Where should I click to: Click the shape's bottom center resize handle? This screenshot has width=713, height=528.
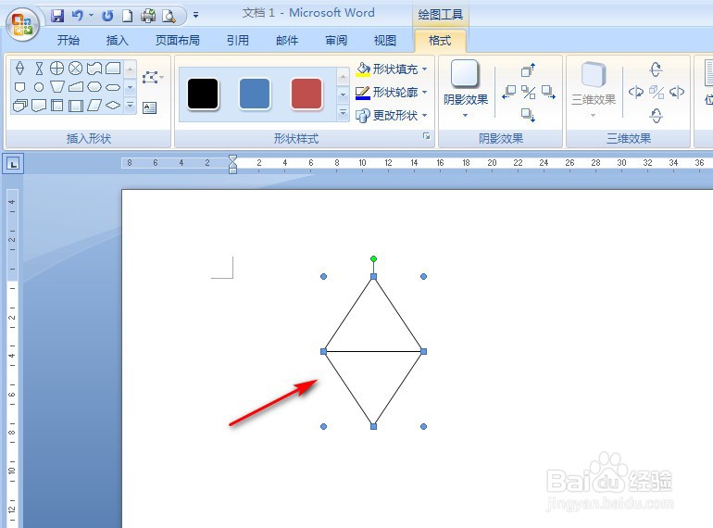373,427
